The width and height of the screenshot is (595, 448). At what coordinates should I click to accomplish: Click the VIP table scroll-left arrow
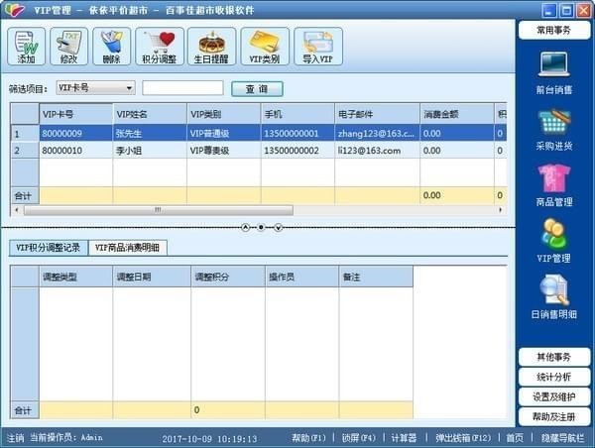click(x=16, y=210)
